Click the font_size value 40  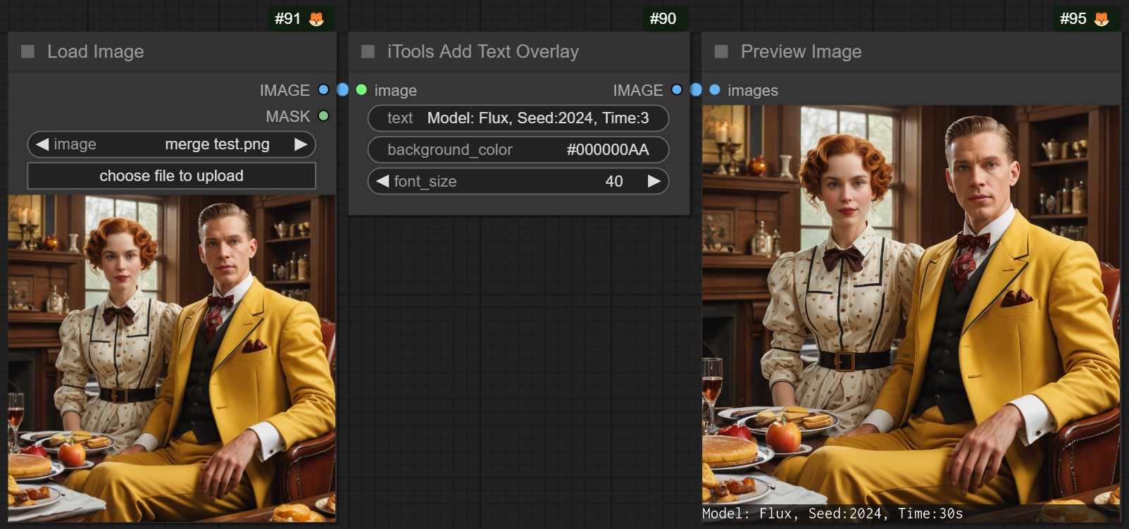613,182
